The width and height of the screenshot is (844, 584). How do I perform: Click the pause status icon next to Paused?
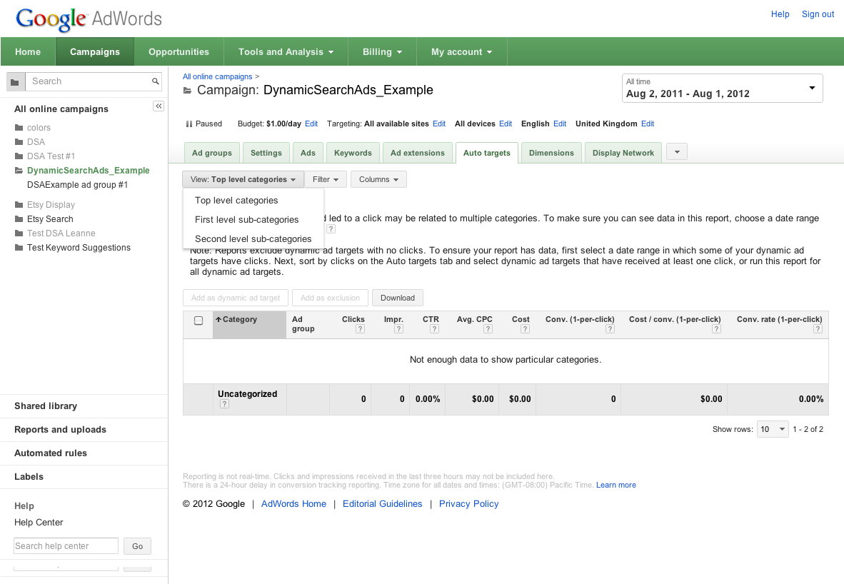coord(189,124)
